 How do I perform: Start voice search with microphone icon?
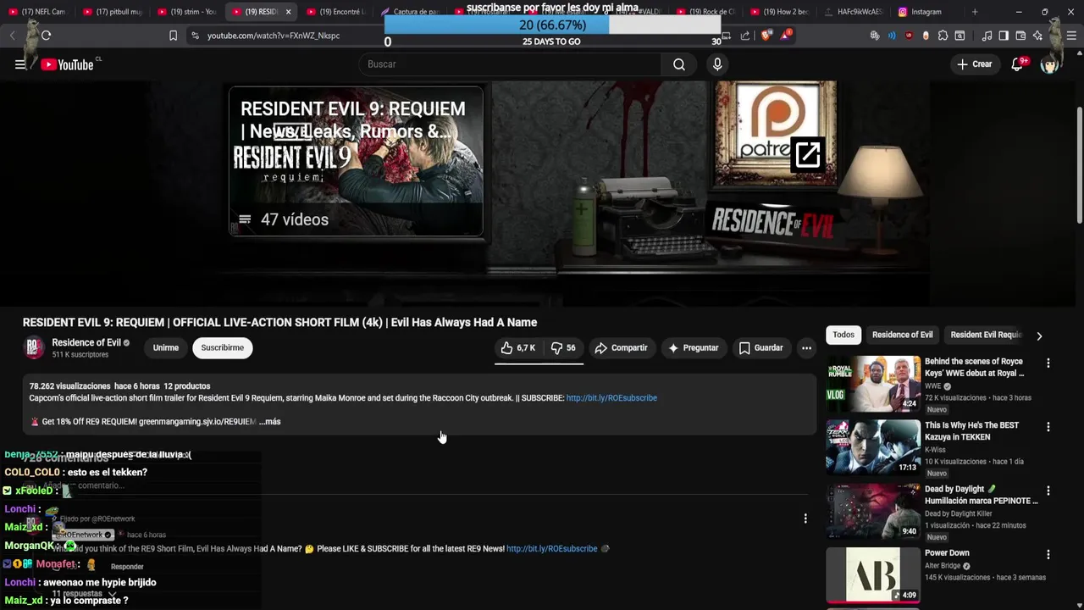717,64
